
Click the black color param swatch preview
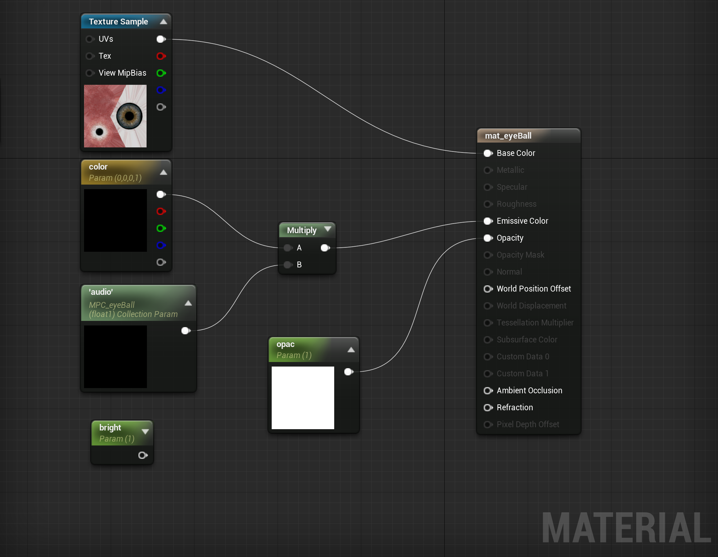click(x=115, y=220)
